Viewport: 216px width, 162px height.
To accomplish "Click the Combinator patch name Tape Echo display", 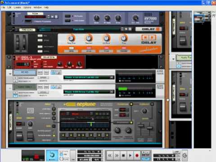I will [x=79, y=29].
